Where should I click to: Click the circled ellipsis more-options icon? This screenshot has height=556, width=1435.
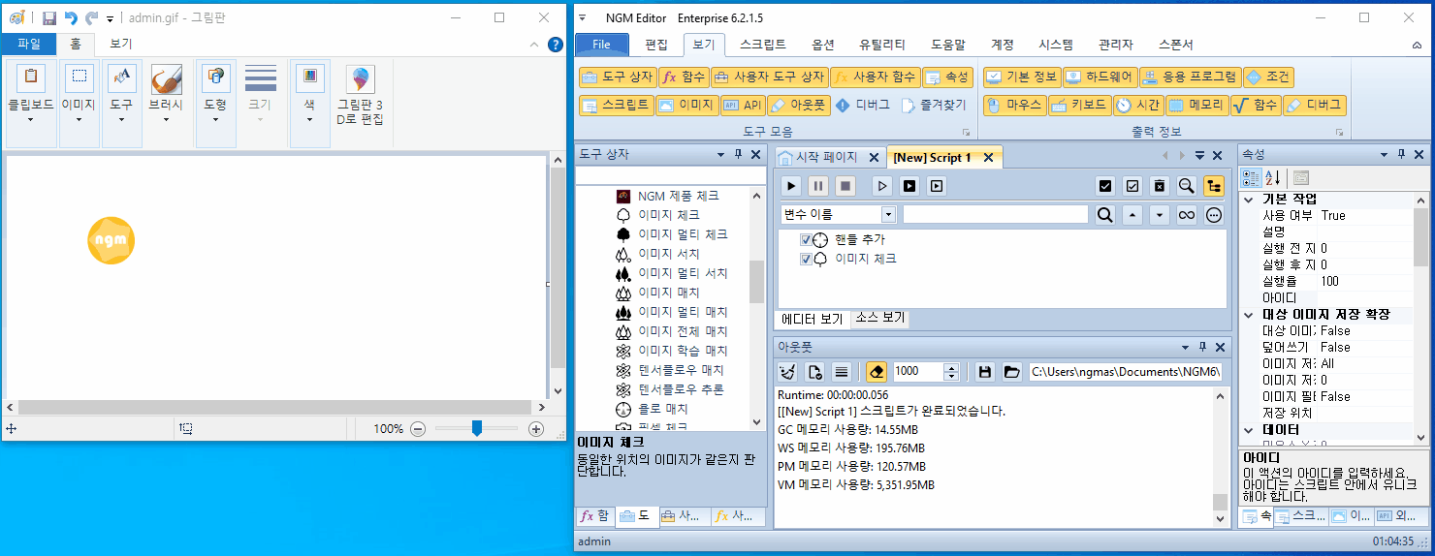click(x=1213, y=214)
